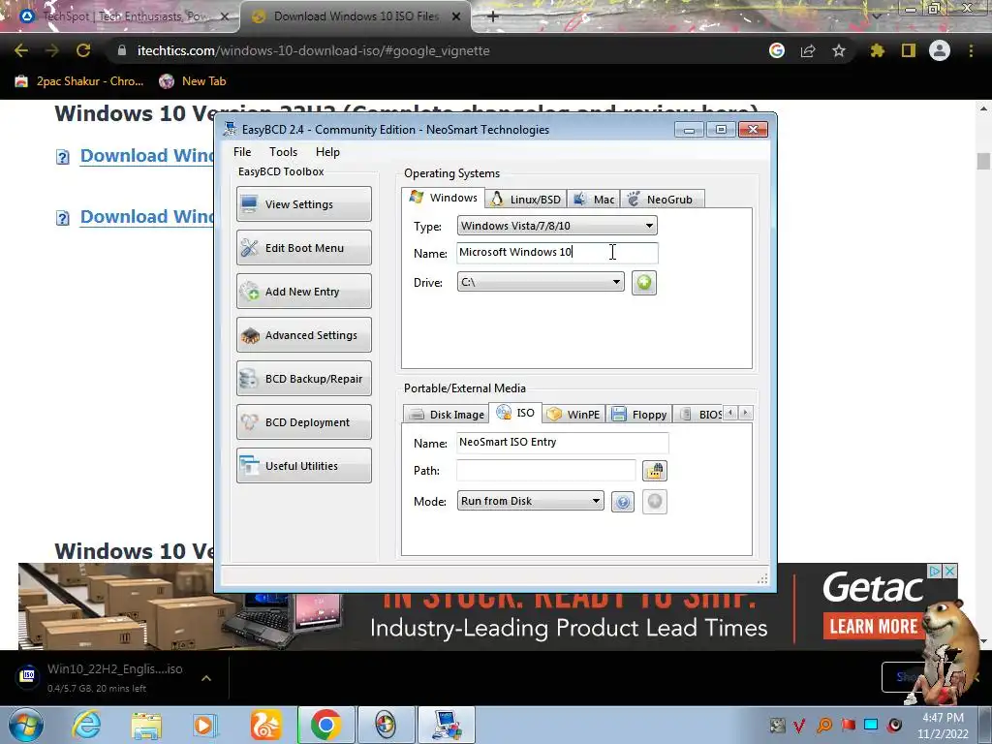Open Chrome three-dot menu

(x=971, y=50)
